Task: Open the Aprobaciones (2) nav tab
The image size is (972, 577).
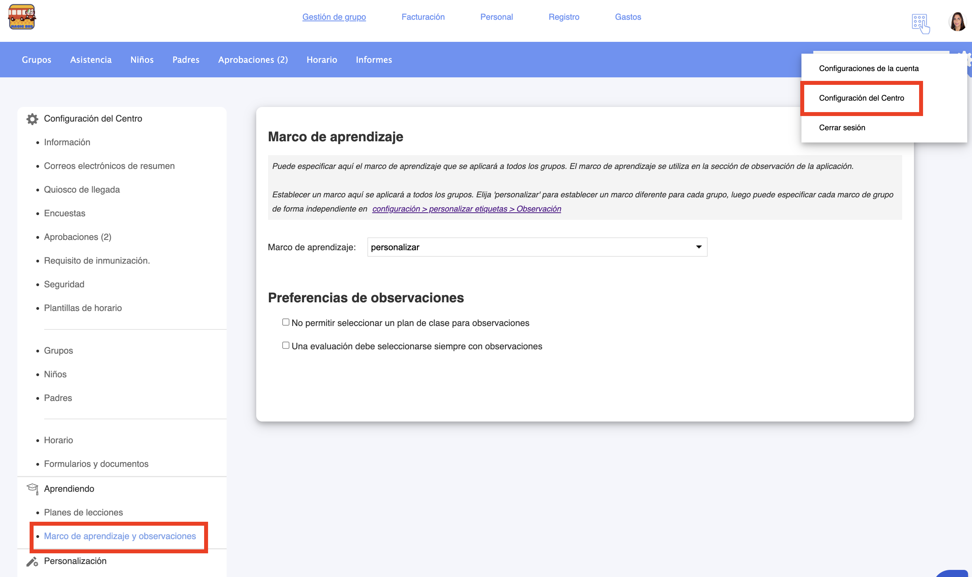Action: point(253,60)
